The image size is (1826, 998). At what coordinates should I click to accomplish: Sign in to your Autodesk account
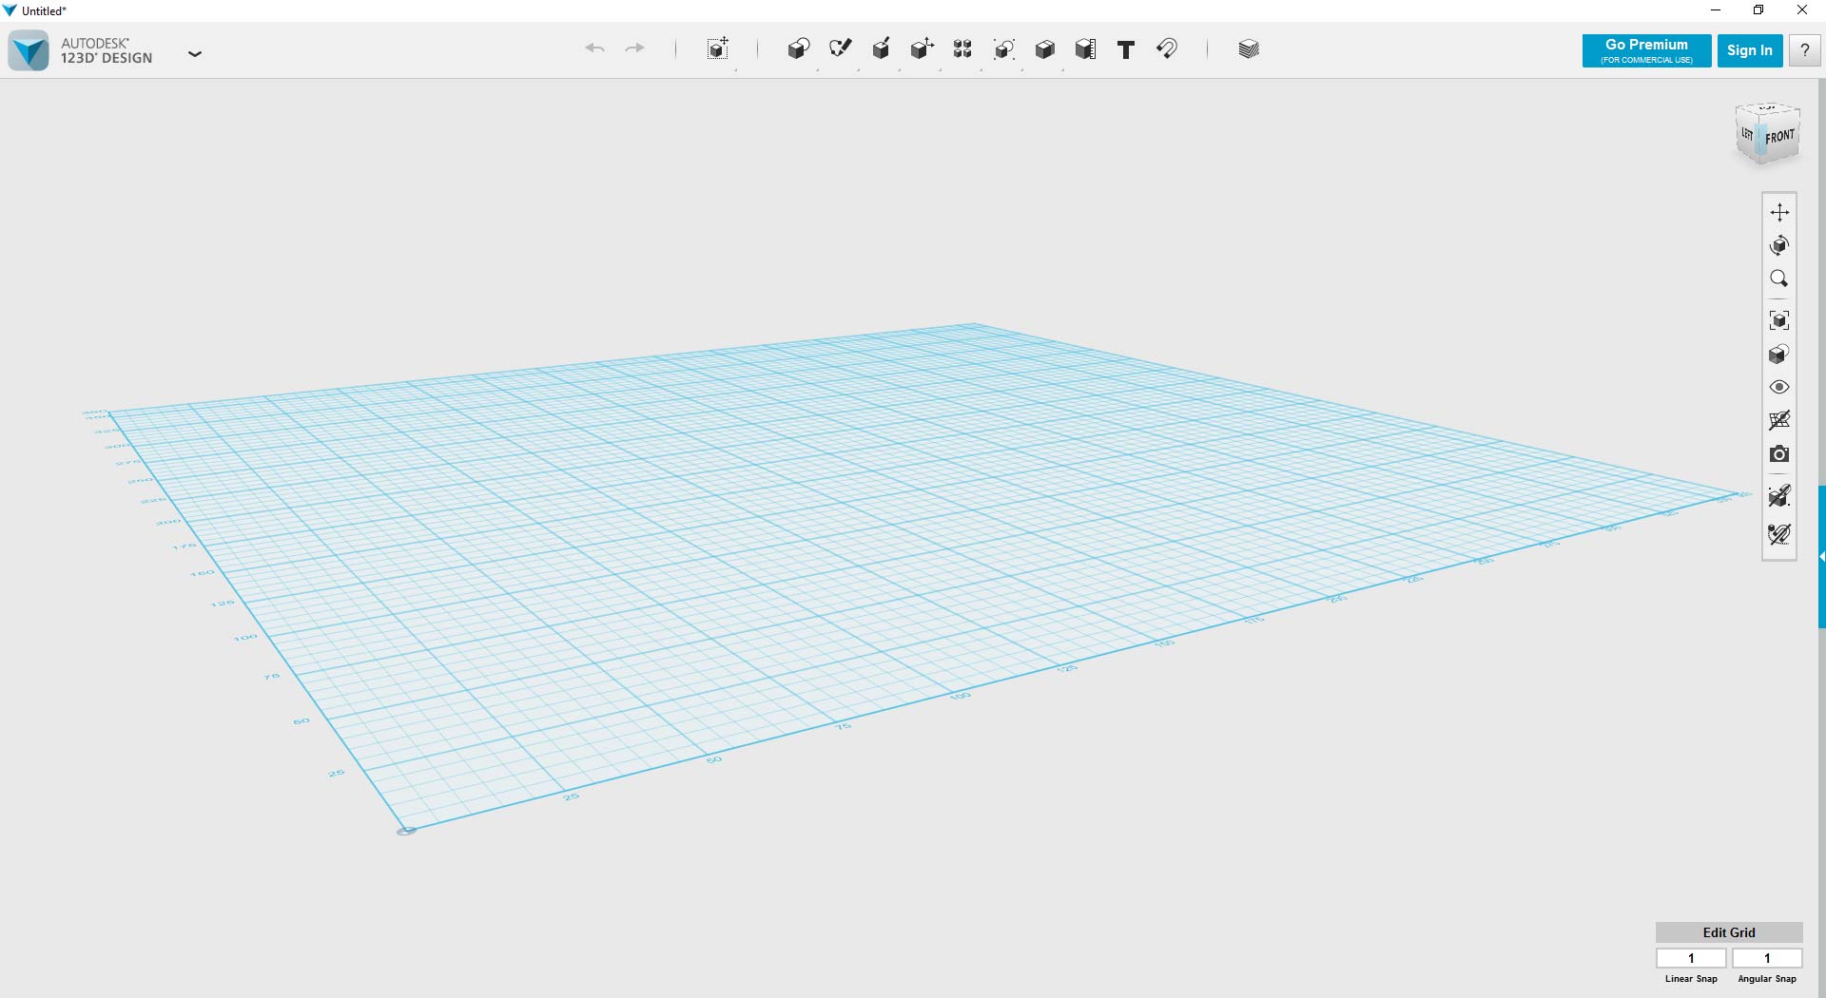[1750, 50]
